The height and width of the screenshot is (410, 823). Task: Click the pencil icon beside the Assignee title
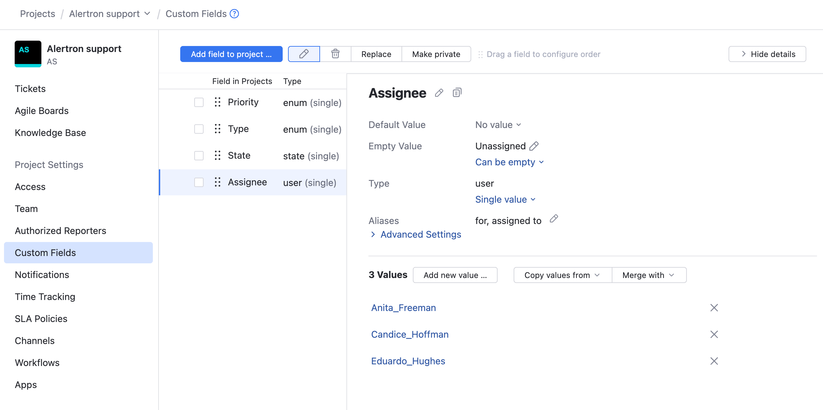(x=439, y=93)
